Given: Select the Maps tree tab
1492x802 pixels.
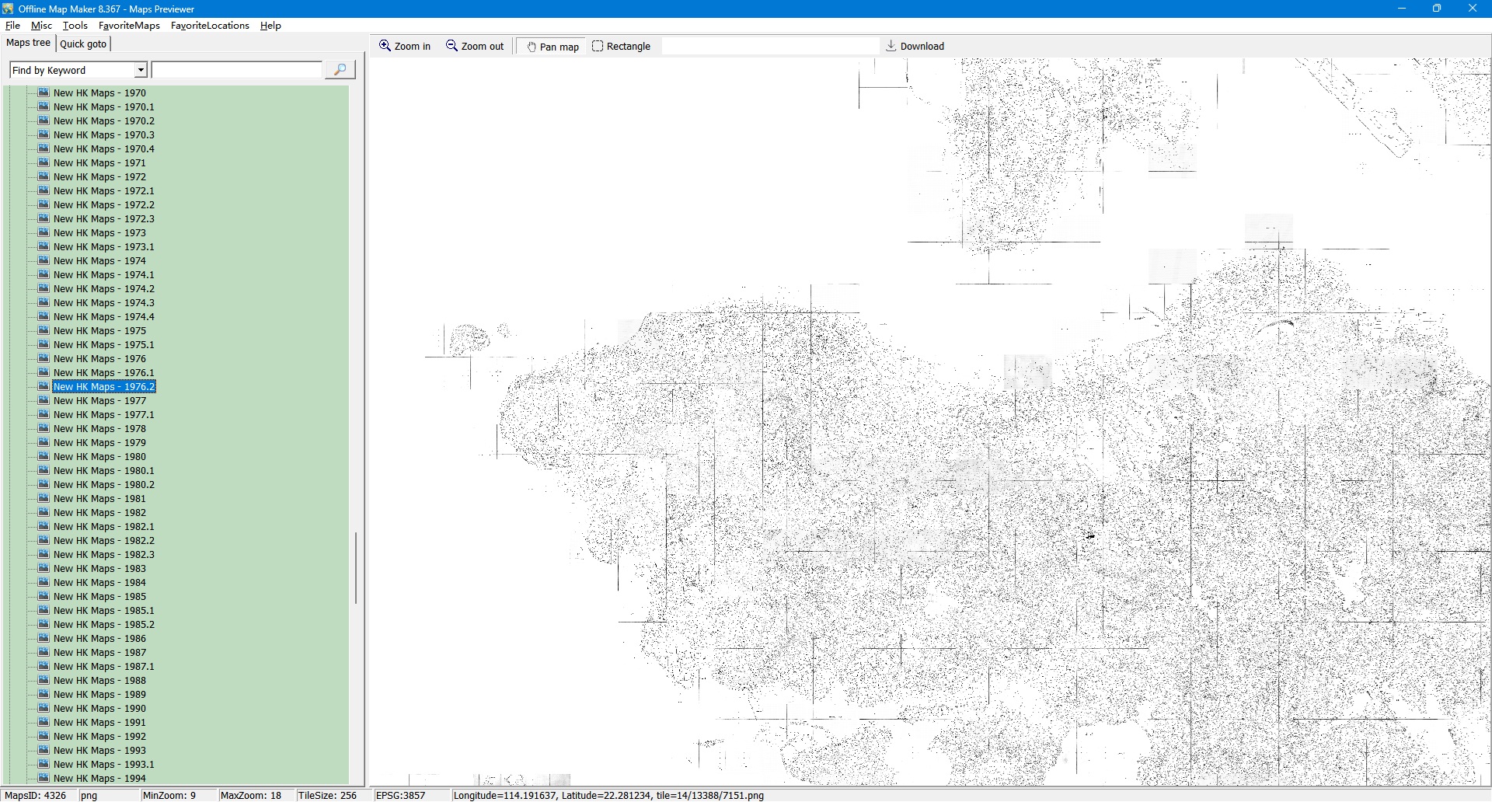Looking at the screenshot, I should click(28, 43).
